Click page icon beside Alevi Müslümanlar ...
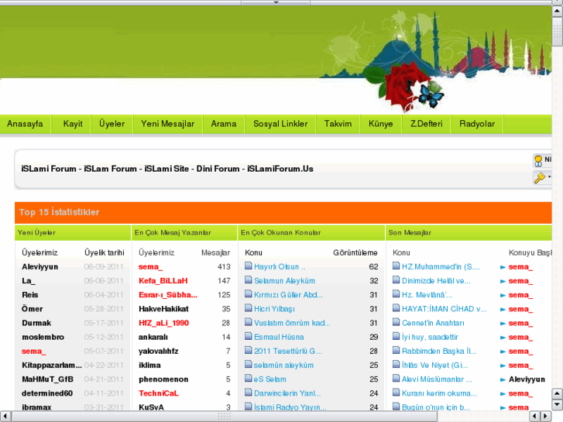This screenshot has width=563, height=422. click(396, 378)
